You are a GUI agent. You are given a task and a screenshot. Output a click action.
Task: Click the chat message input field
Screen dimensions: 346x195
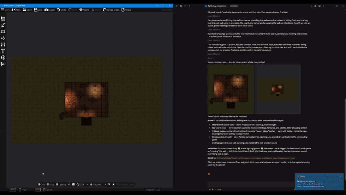click(x=251, y=184)
